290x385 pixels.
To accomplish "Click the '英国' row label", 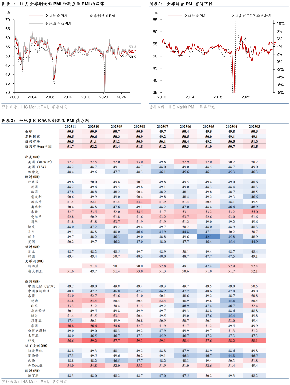I will [31, 242].
